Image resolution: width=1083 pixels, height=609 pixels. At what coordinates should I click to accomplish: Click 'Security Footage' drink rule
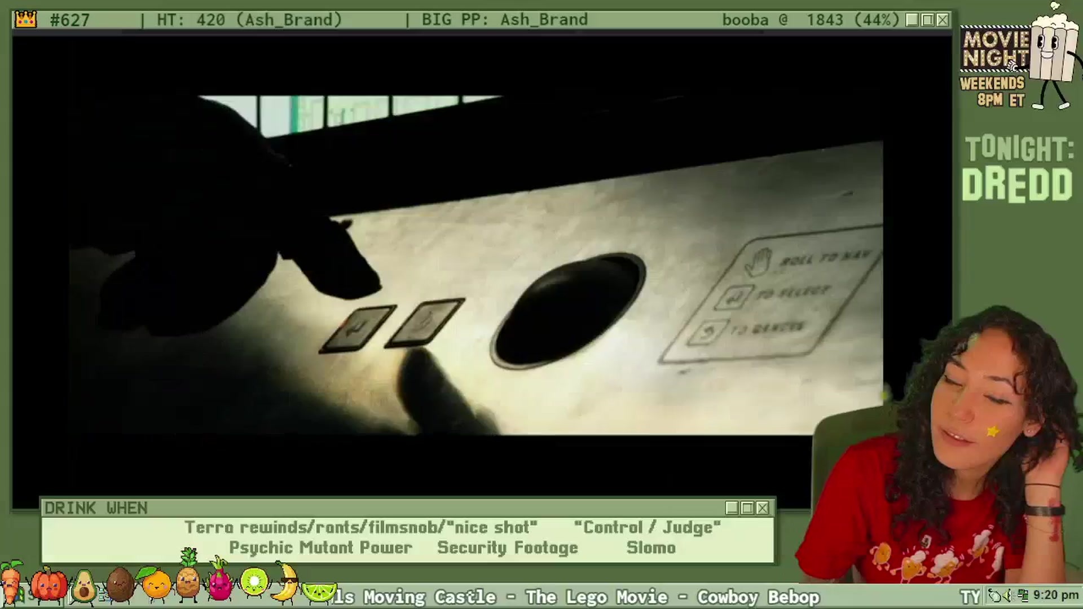point(508,548)
